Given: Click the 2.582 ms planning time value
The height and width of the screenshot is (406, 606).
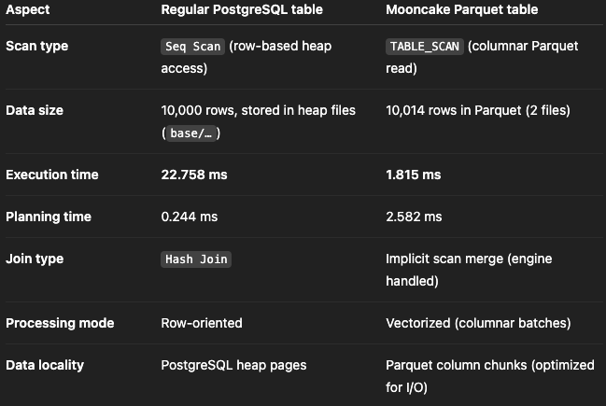Looking at the screenshot, I should 414,217.
